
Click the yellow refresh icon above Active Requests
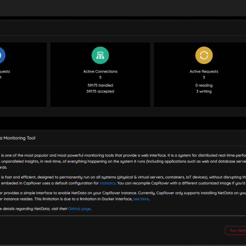(204, 55)
